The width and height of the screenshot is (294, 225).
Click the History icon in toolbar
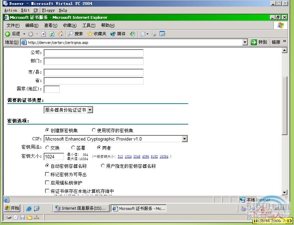[x=132, y=34]
